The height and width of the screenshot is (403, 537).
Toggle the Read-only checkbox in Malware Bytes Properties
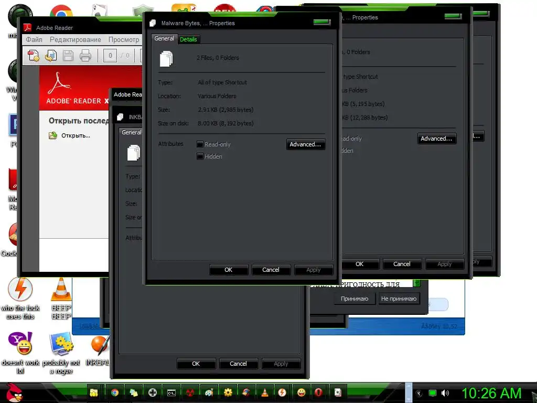tap(200, 144)
